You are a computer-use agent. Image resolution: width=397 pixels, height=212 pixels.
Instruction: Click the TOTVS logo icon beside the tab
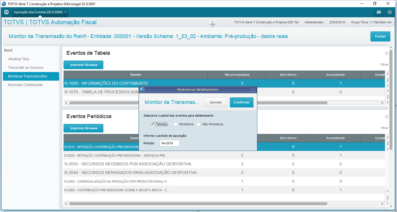pos(6,12)
